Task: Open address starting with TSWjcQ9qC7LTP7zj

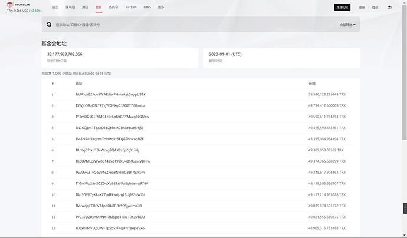Action: tap(110, 105)
